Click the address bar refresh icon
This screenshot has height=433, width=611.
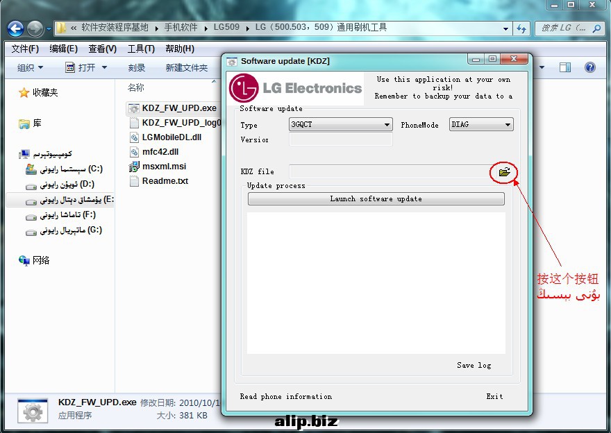point(521,28)
